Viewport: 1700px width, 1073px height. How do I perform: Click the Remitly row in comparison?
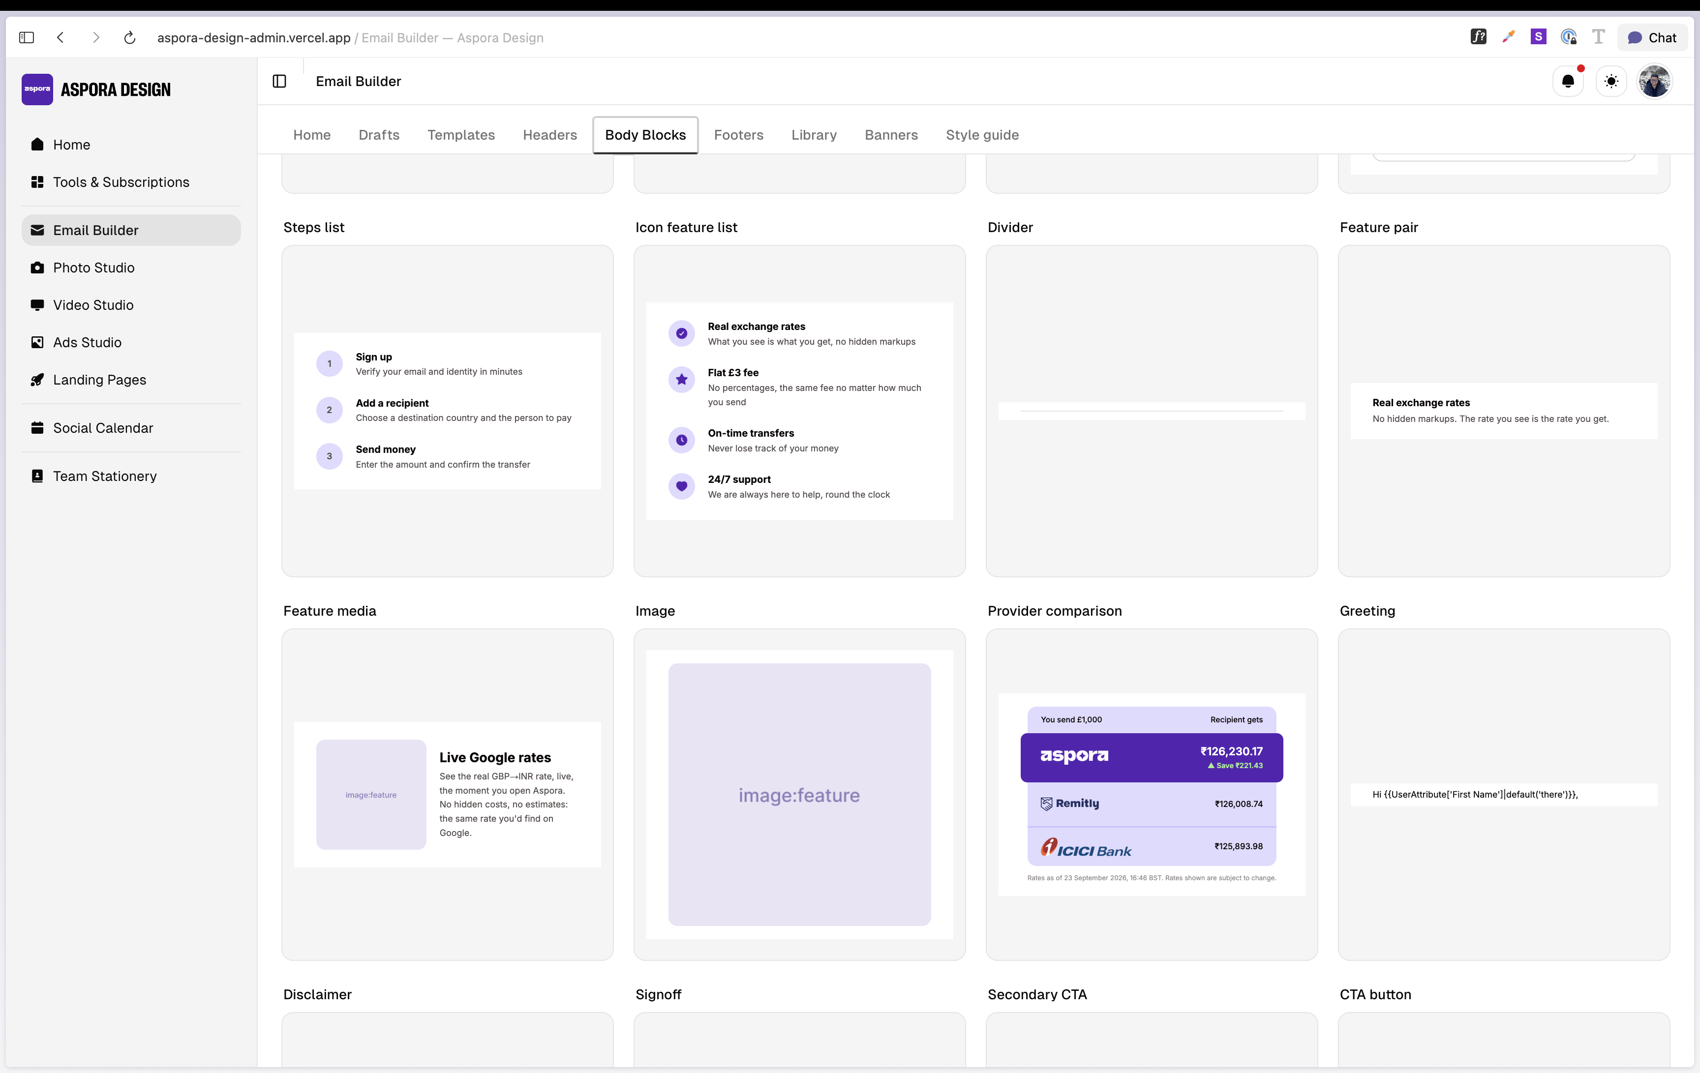(x=1152, y=804)
